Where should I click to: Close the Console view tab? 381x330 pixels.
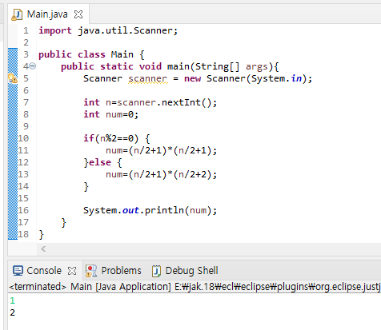coord(72,271)
